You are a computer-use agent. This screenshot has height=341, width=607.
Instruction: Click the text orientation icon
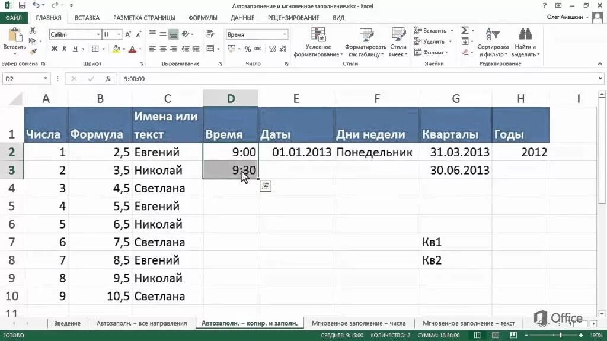(186, 34)
